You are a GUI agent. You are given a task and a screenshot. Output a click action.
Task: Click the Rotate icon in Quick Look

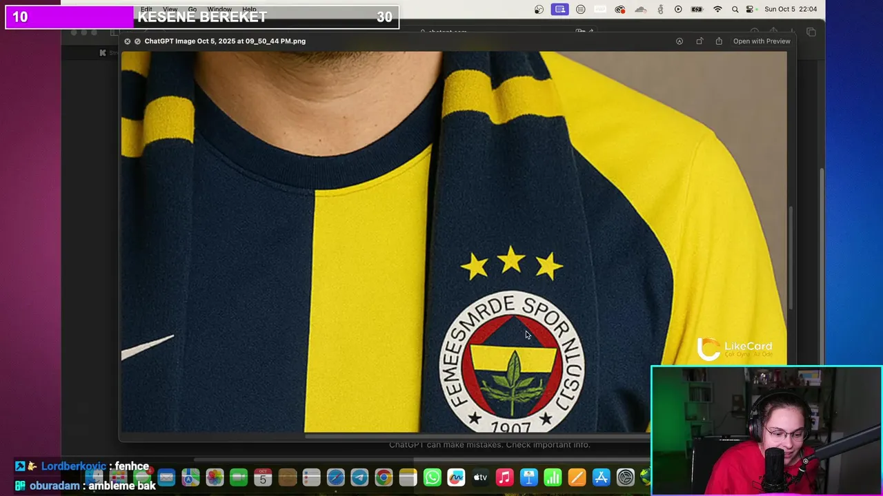[x=700, y=41]
